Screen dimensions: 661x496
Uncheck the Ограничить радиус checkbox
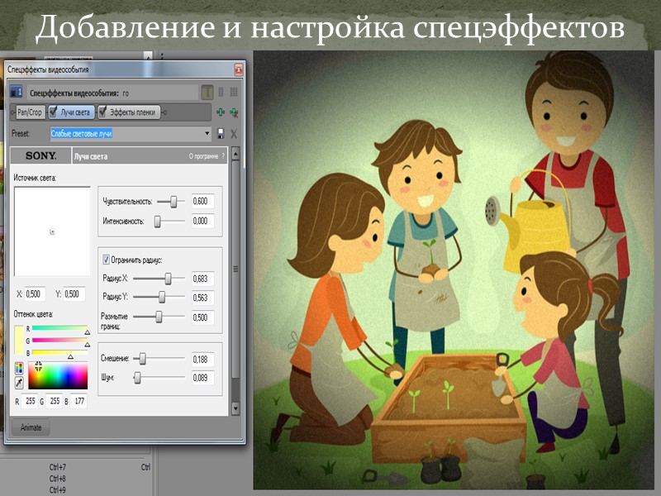click(x=107, y=260)
